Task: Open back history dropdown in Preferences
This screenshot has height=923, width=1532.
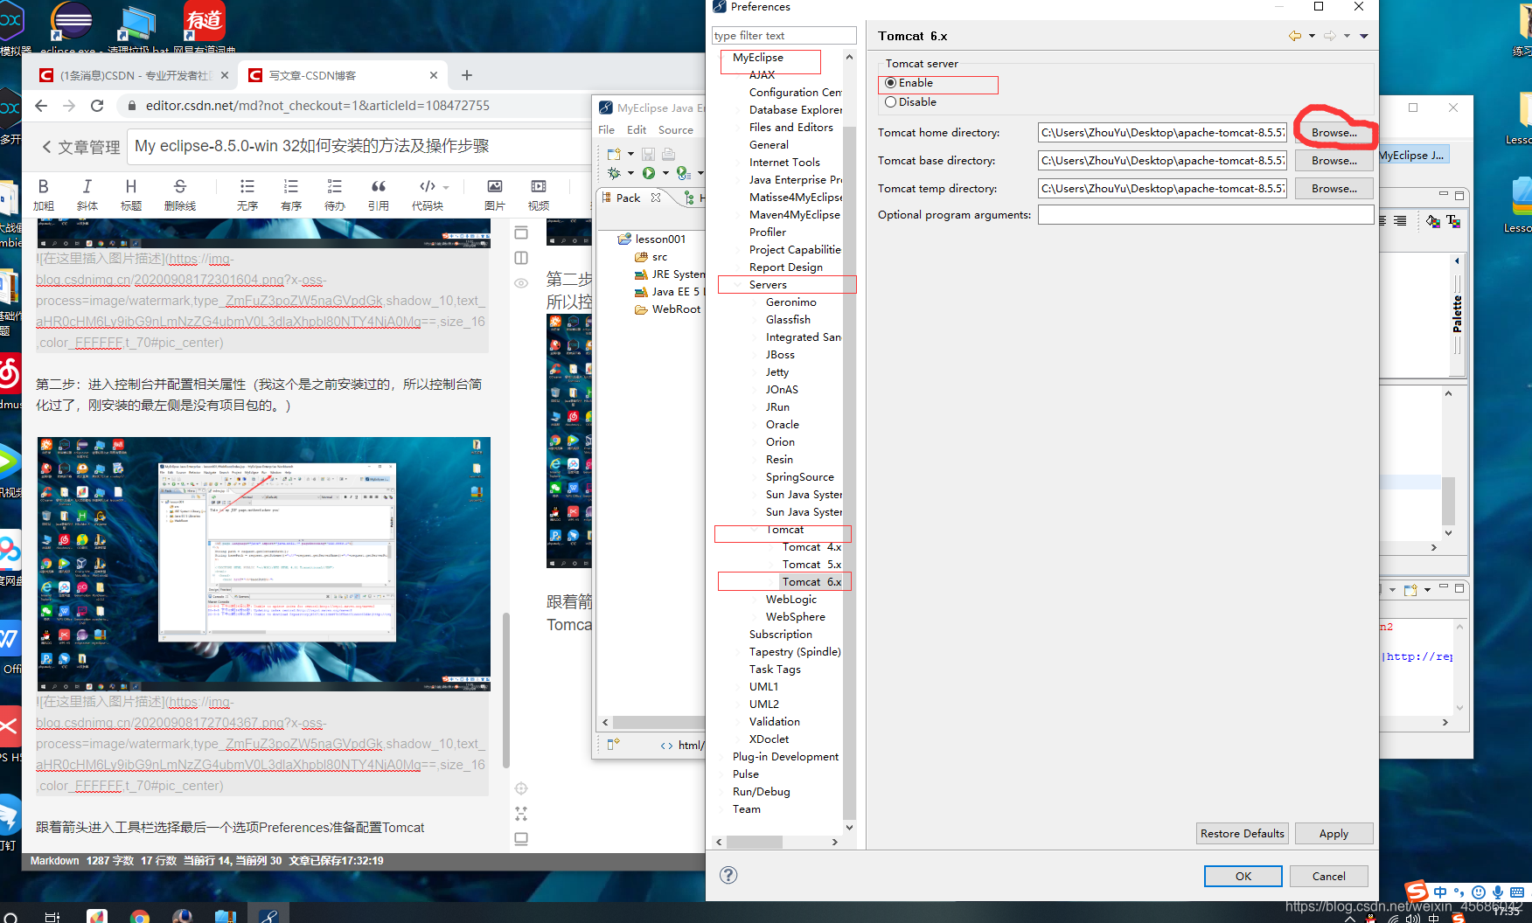Action: (x=1312, y=36)
